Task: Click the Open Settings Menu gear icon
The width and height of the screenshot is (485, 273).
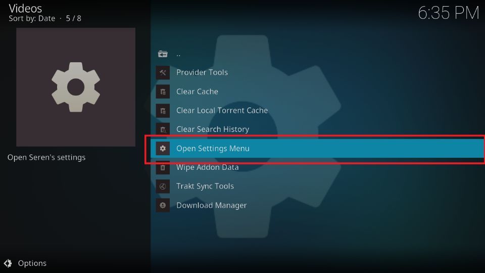Action: (x=163, y=149)
